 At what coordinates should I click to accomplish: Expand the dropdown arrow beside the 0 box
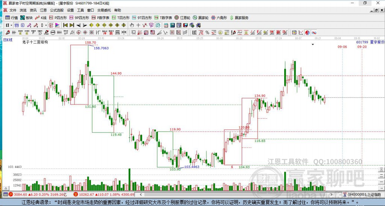pyautogui.click(x=46, y=25)
